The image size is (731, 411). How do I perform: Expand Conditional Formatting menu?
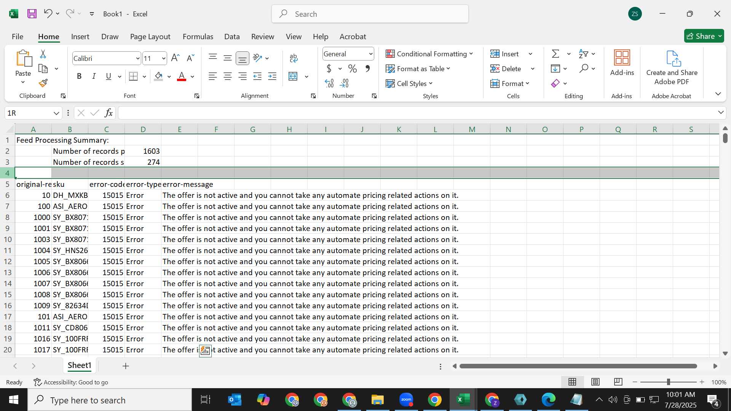pyautogui.click(x=429, y=54)
